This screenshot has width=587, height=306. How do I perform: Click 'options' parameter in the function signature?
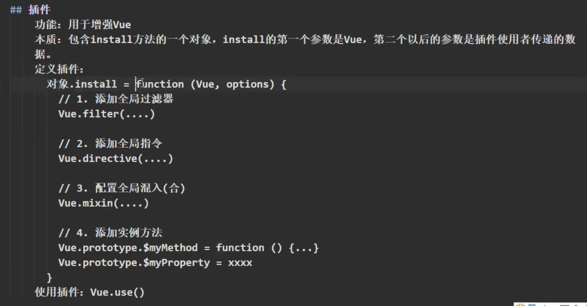click(x=247, y=84)
